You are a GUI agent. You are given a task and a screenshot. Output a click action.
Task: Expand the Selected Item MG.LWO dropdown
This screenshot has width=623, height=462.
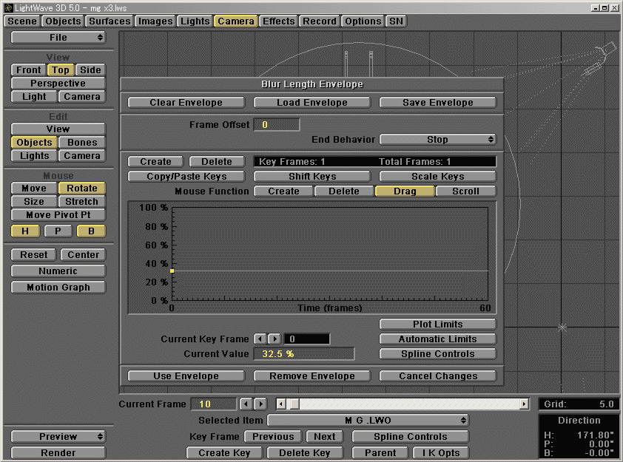368,420
